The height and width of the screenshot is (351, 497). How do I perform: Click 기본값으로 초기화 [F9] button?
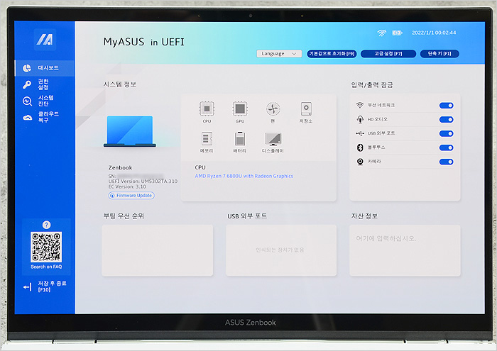point(332,54)
